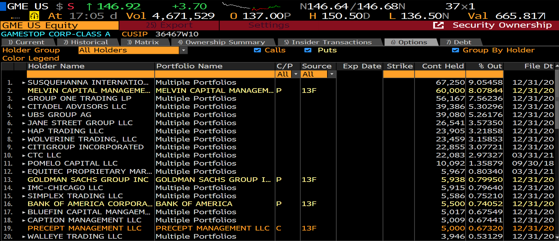
Task: Sort by File Dt column header
Action: click(x=529, y=66)
